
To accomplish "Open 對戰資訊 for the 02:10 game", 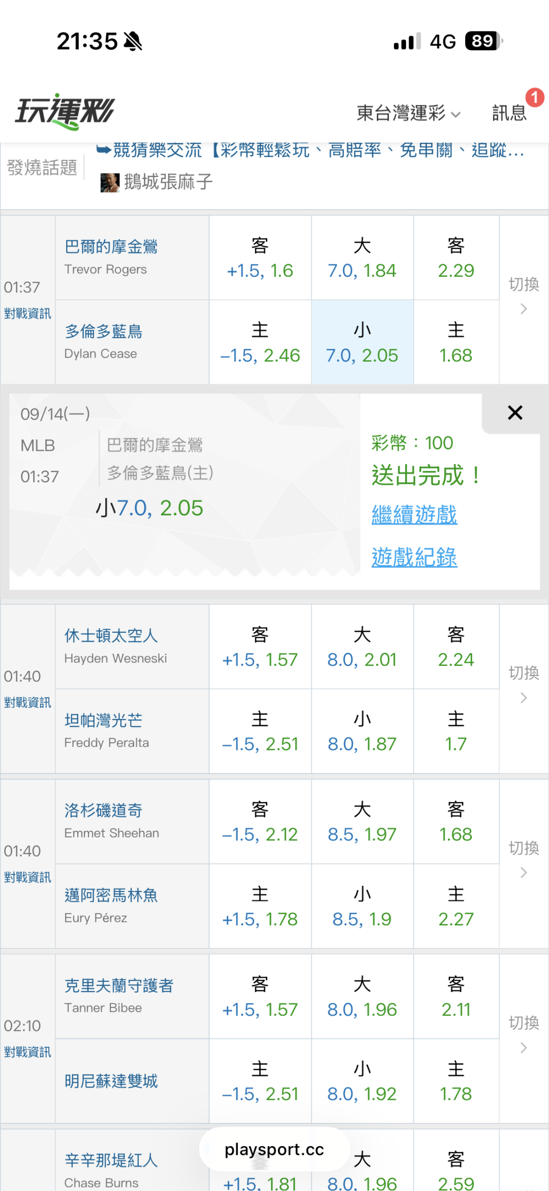I will click(27, 1052).
